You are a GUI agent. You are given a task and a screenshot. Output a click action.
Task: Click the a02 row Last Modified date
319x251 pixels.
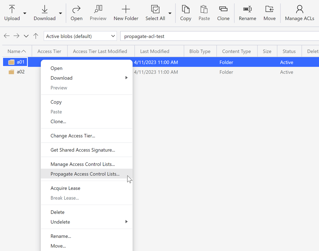pyautogui.click(x=156, y=72)
